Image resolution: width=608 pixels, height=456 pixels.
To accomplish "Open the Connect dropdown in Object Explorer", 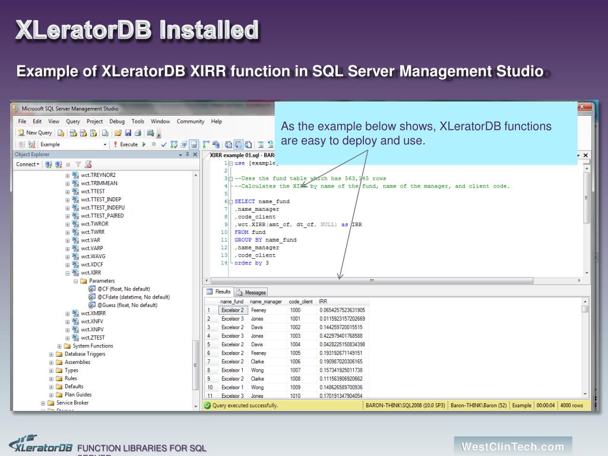I will point(27,164).
